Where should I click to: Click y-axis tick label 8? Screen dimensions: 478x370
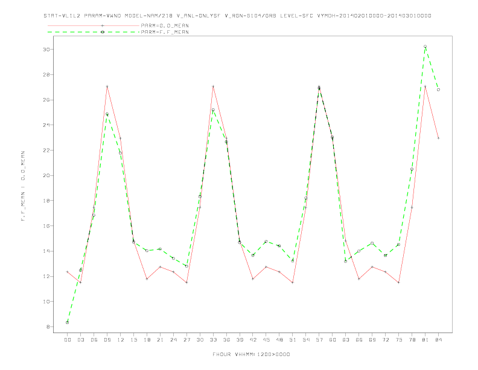(48, 326)
